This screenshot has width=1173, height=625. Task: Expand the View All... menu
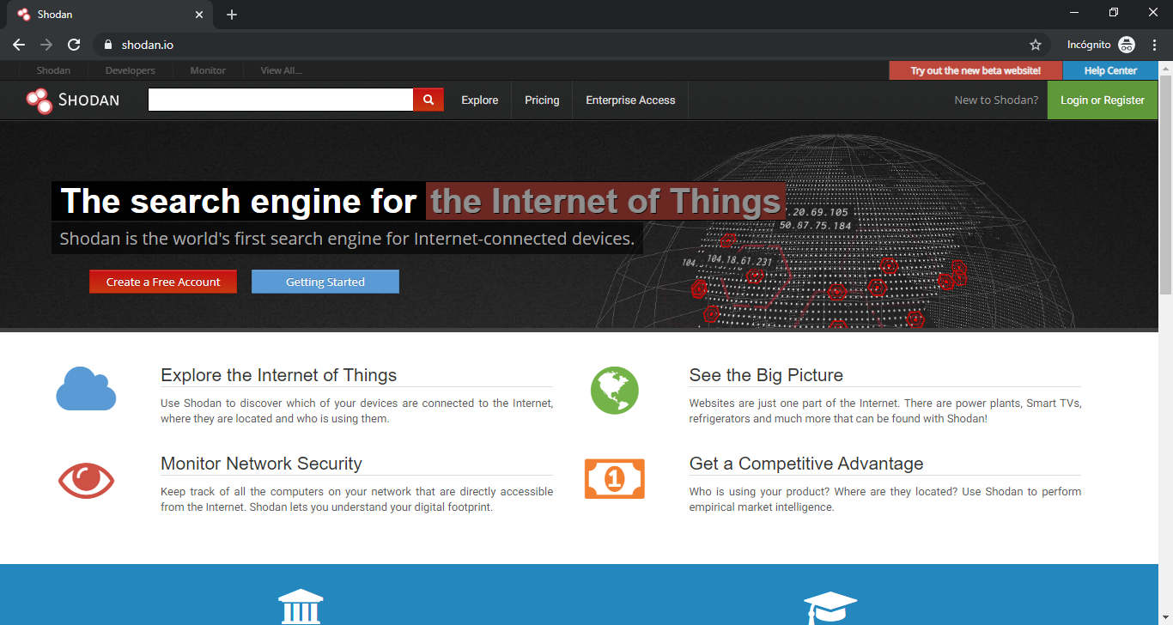[x=282, y=70]
